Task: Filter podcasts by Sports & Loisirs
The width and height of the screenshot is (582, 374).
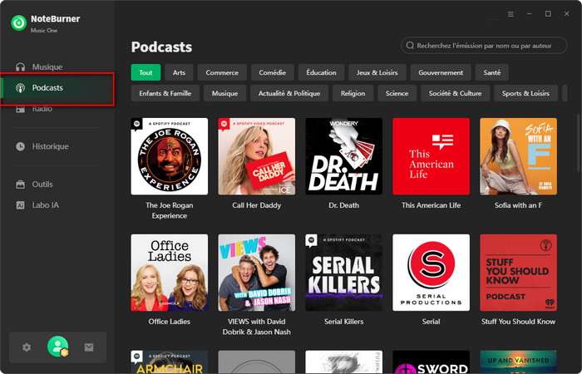Action: click(525, 93)
